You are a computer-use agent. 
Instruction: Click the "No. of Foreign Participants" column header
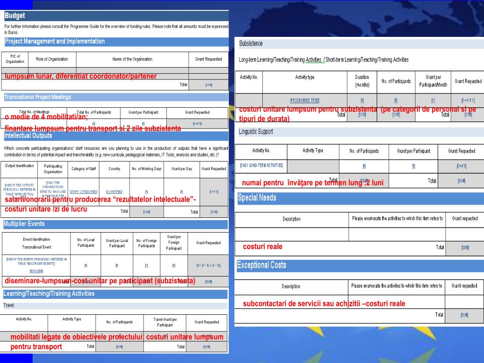tap(147, 243)
